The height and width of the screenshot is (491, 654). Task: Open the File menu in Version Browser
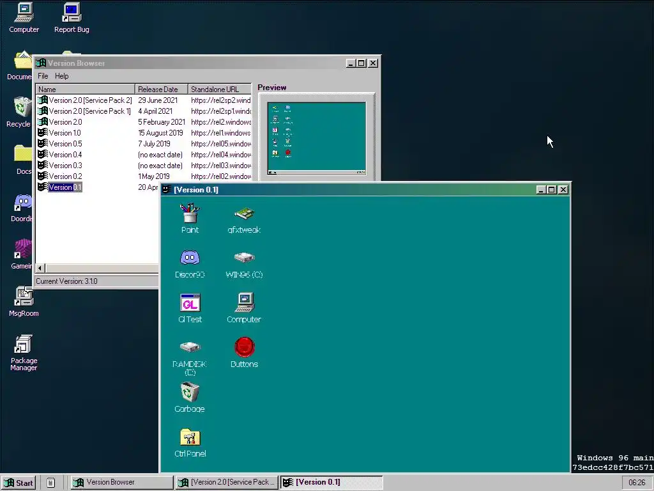pos(43,76)
